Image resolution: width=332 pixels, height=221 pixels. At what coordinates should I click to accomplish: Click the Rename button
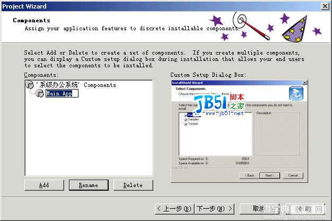click(x=89, y=185)
